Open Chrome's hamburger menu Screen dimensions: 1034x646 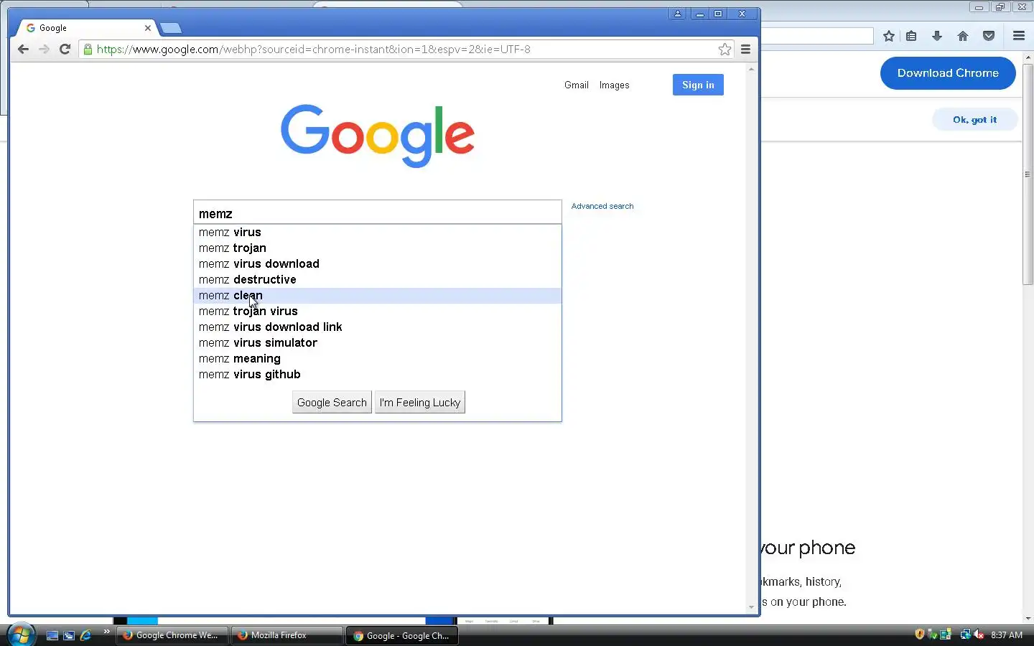pos(745,49)
